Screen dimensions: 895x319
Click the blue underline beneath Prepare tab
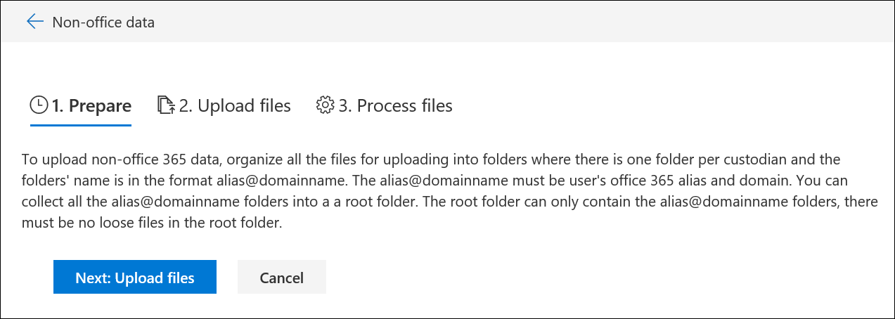click(x=81, y=125)
